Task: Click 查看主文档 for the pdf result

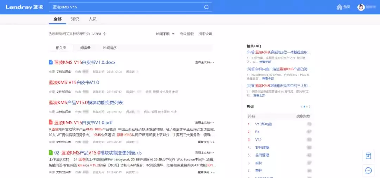Action: click(x=204, y=123)
